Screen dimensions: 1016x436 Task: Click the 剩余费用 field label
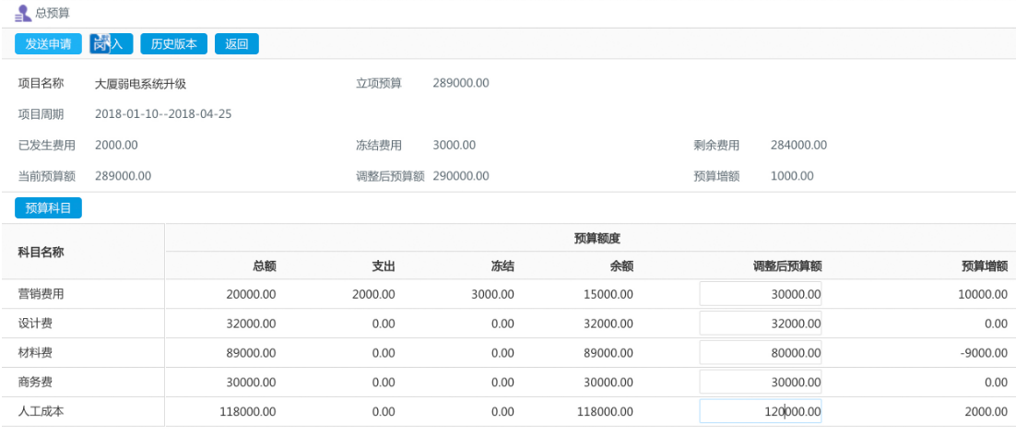pyautogui.click(x=716, y=146)
